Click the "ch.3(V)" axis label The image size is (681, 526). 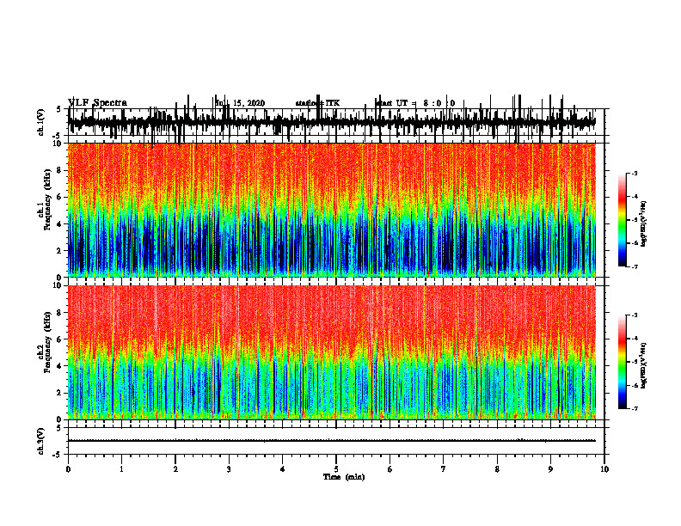click(x=40, y=441)
